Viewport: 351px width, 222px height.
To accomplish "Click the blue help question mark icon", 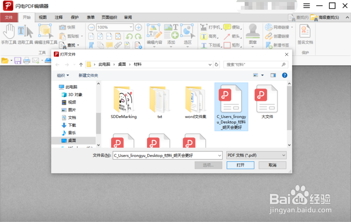I will pos(285,75).
